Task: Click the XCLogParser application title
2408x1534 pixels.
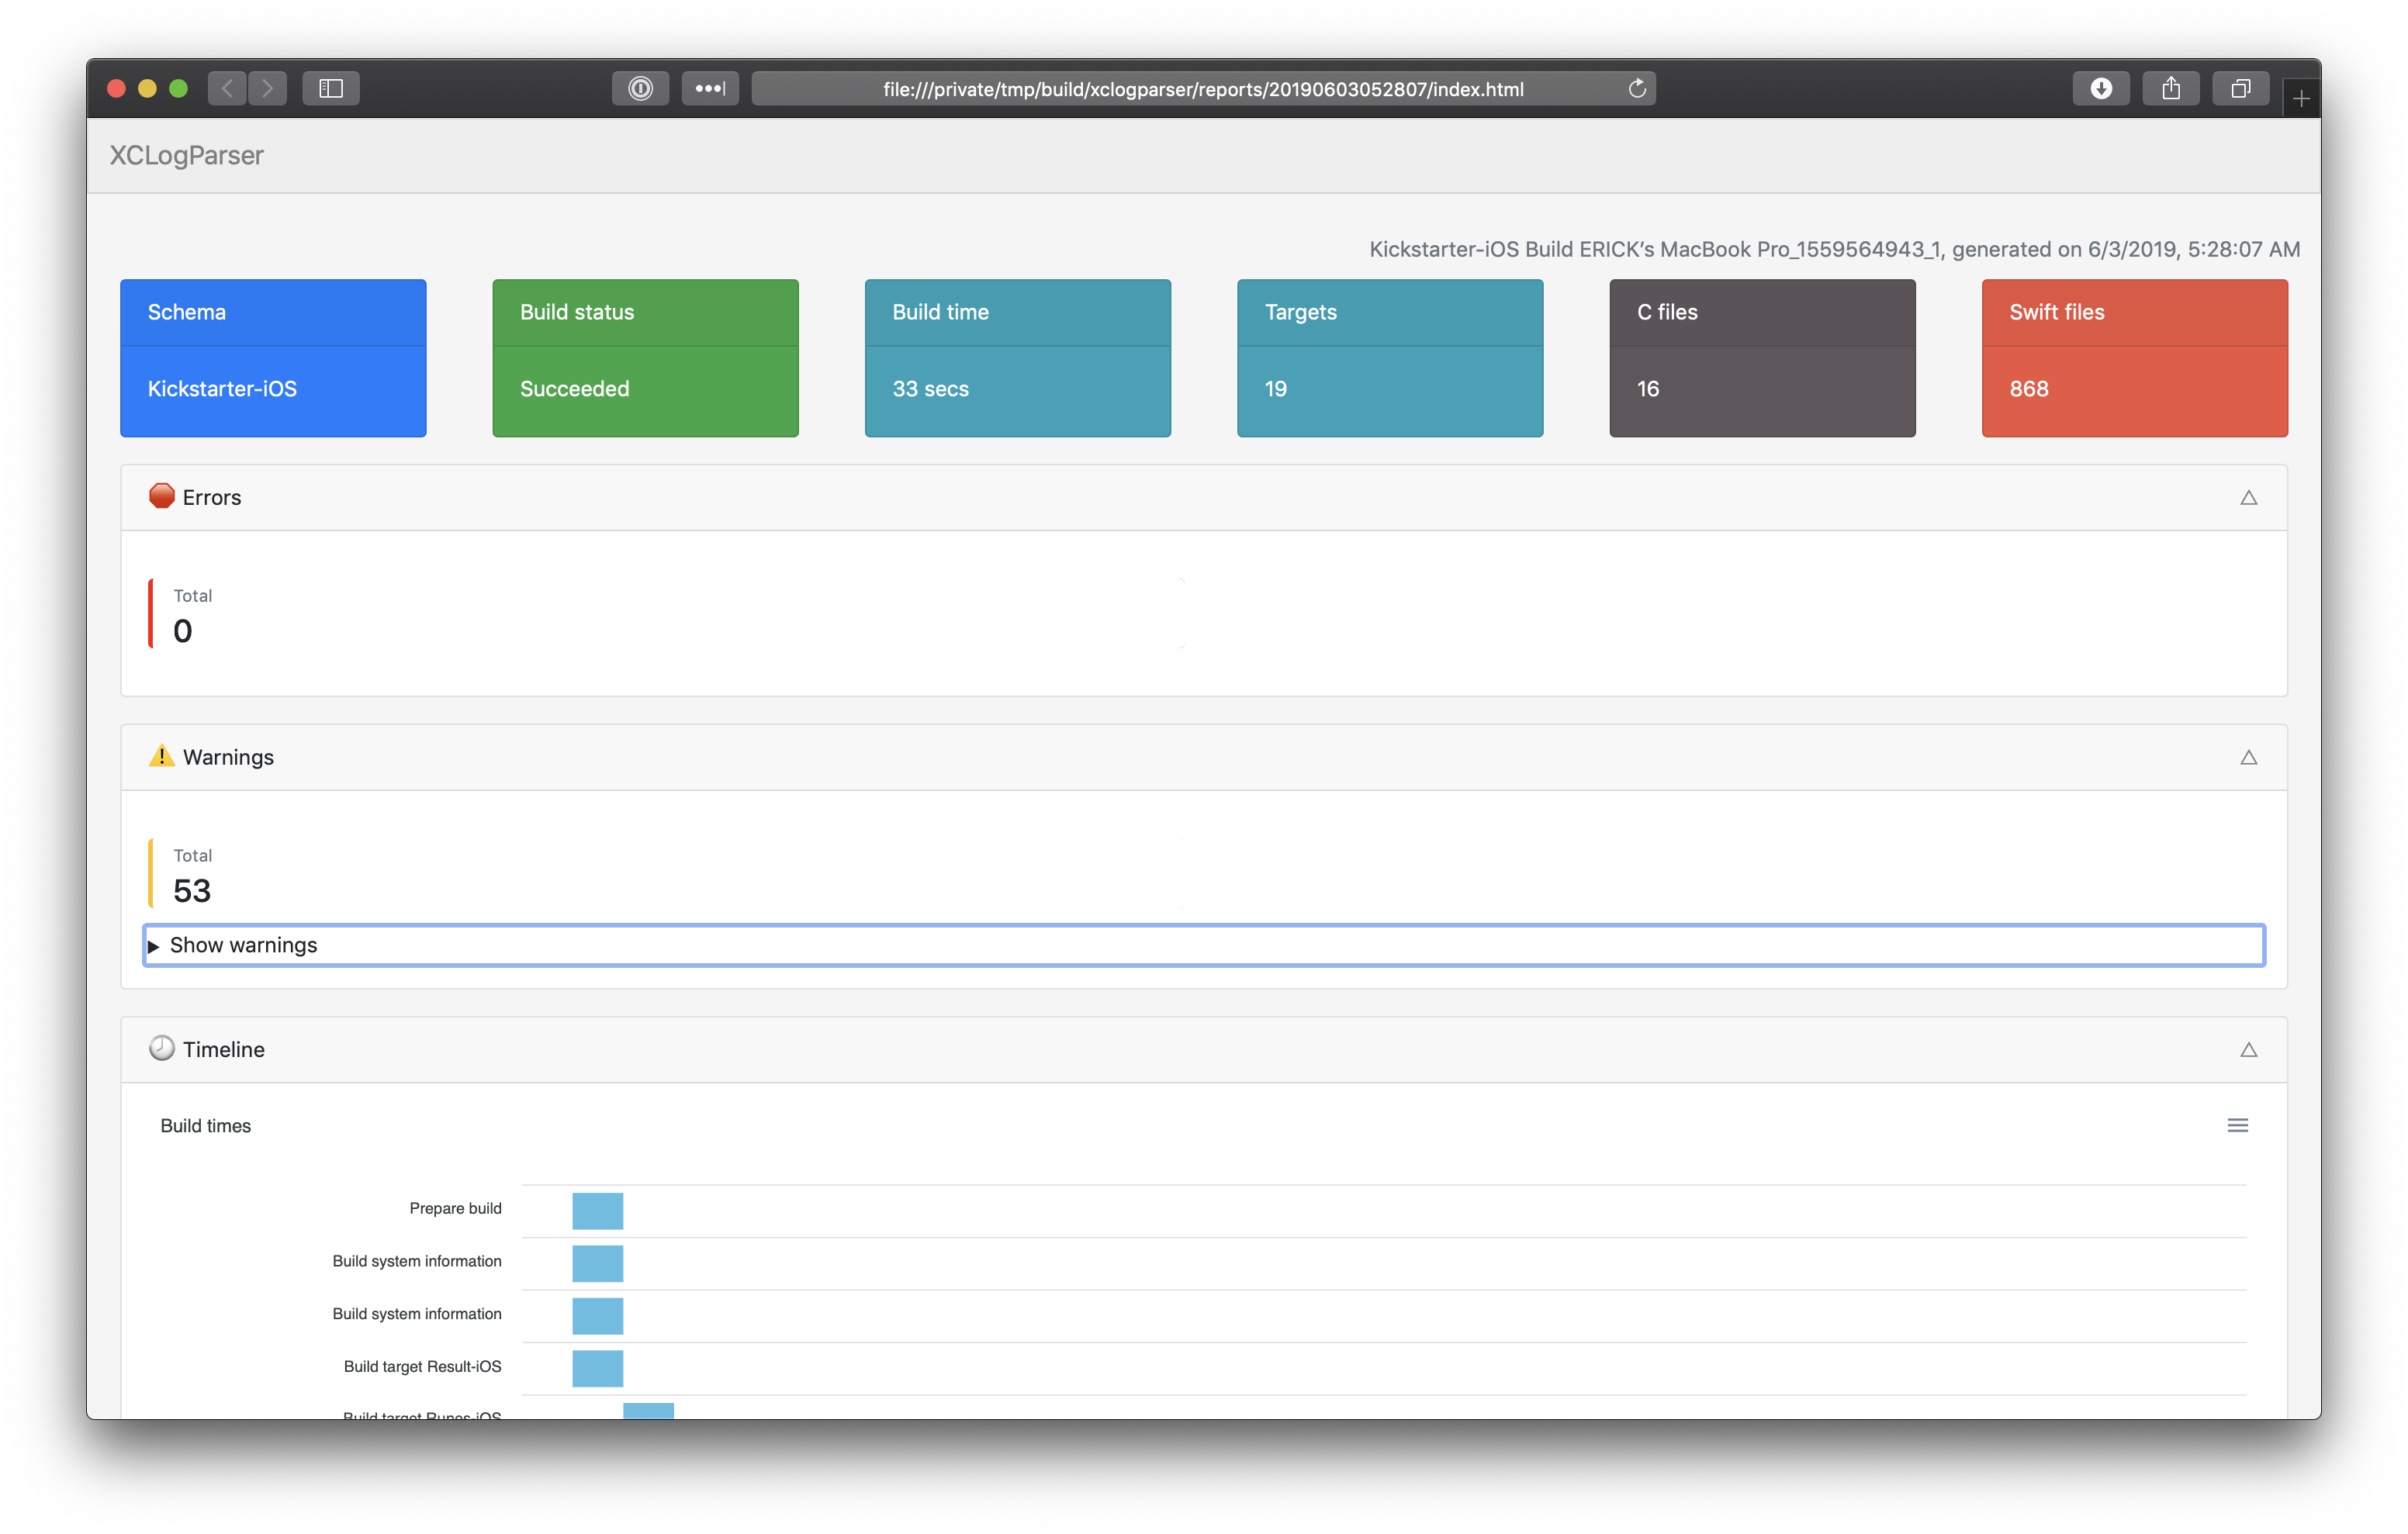Action: tap(186, 156)
